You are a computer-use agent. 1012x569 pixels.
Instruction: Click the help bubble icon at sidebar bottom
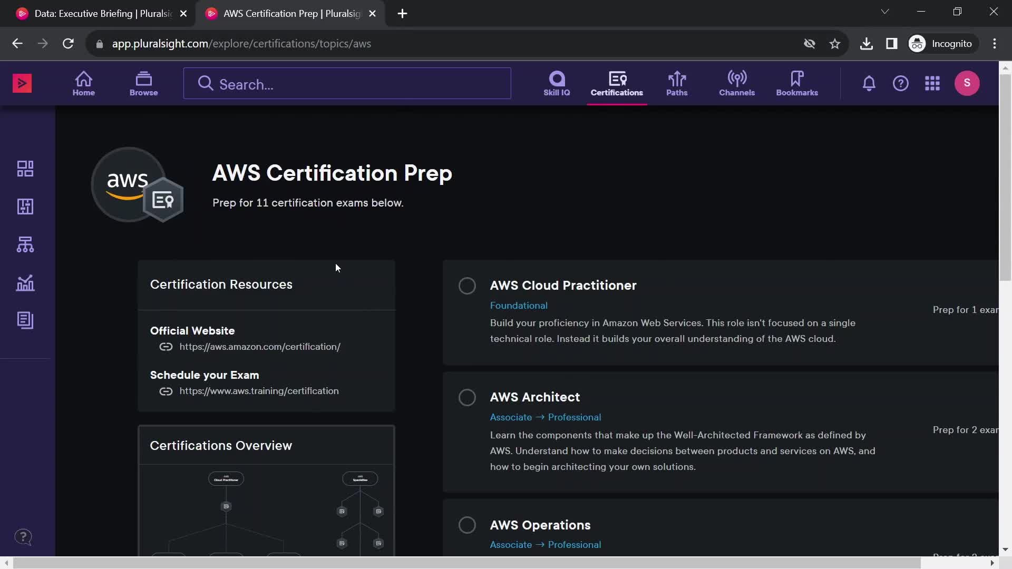23,537
